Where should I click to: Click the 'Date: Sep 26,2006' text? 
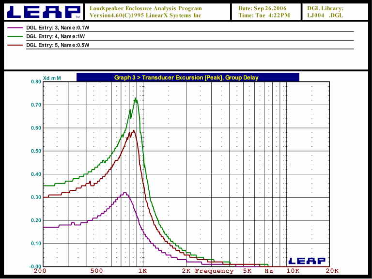[x=263, y=8]
